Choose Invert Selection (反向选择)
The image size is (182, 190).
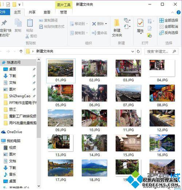click(169, 32)
